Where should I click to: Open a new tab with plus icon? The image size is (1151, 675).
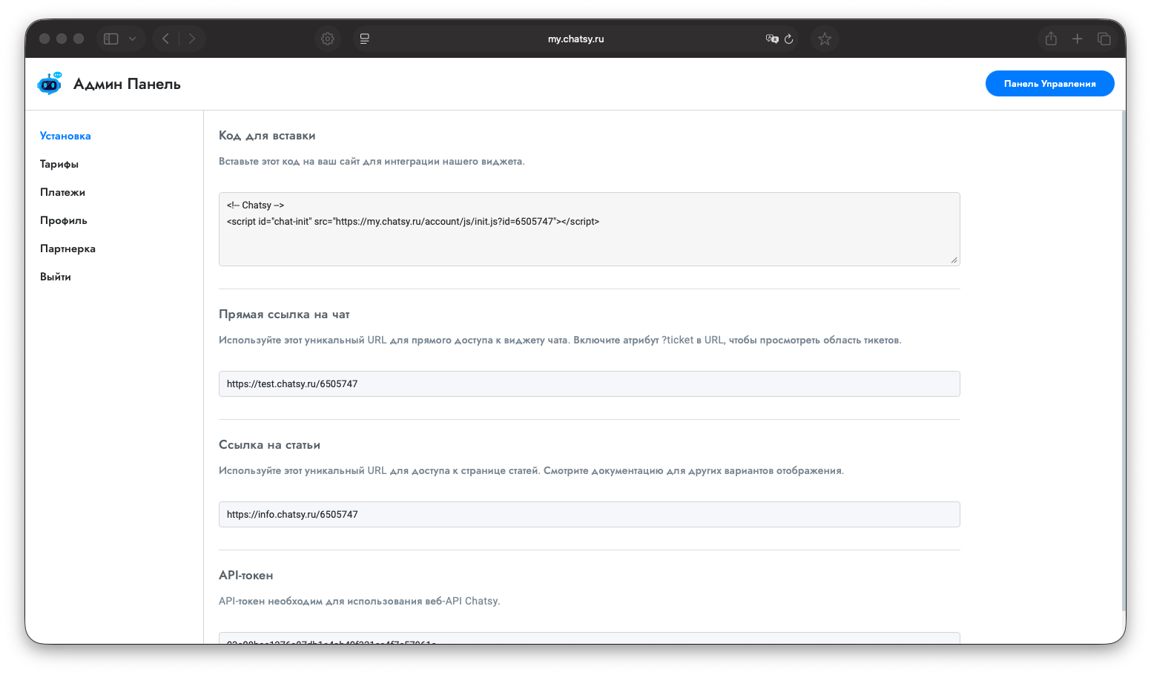click(1078, 39)
